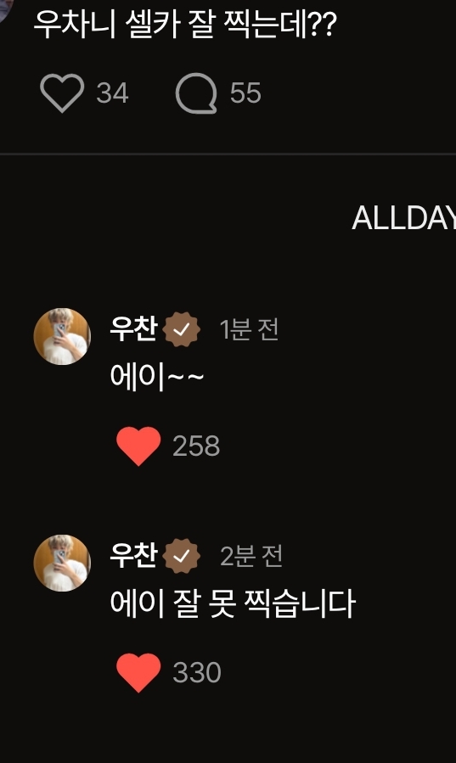Tap the 34 likes number on post
This screenshot has height=763, width=456.
coord(112,93)
